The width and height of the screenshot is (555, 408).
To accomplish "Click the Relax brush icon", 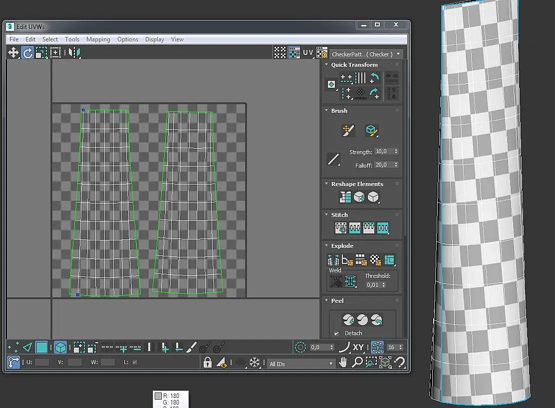I will pyautogui.click(x=371, y=131).
